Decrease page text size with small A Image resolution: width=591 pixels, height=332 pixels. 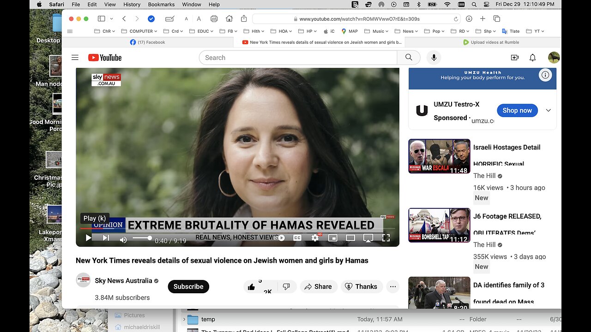[x=186, y=19]
